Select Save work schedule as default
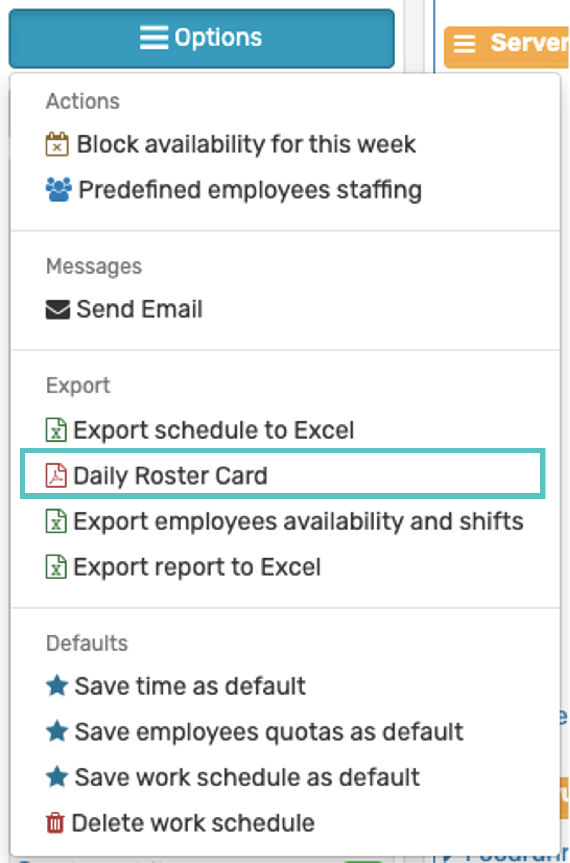 [x=247, y=777]
